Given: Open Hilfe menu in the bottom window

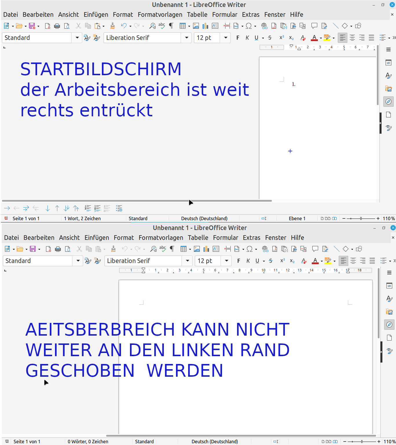Looking at the screenshot, I should point(298,238).
